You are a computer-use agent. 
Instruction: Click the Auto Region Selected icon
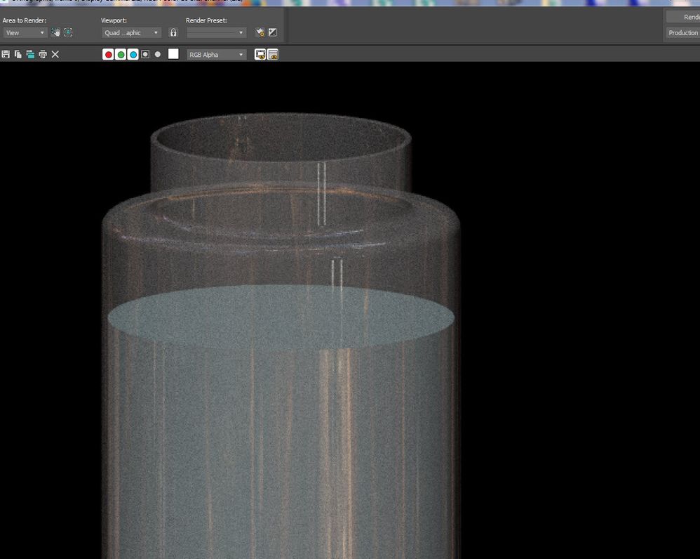[x=68, y=32]
